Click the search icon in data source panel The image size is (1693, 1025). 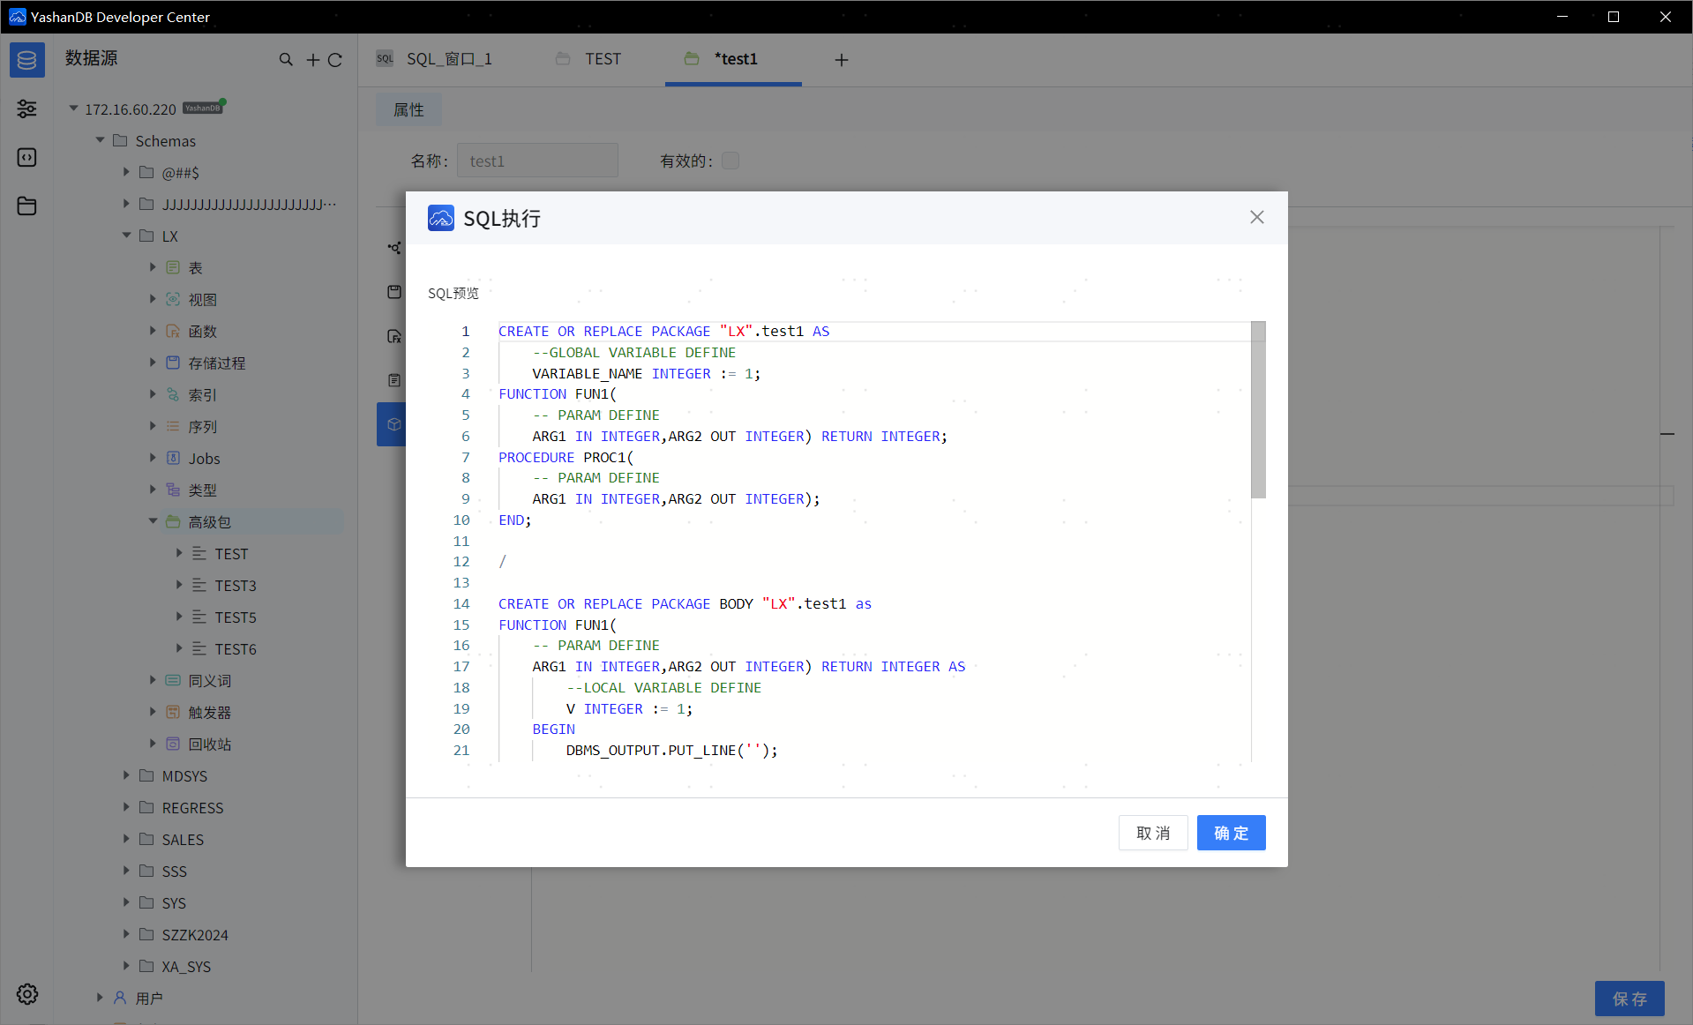(286, 60)
